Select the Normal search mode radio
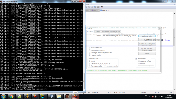This screenshot has height=99, width=176. 90,61
